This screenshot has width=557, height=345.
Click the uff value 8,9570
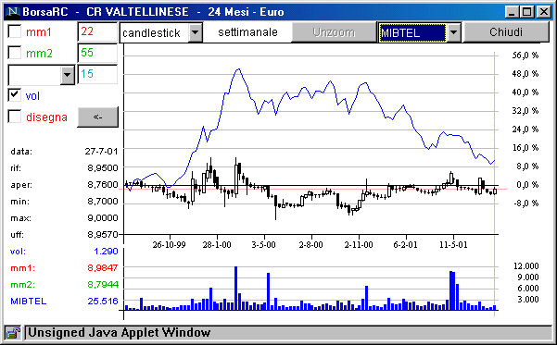click(x=103, y=234)
